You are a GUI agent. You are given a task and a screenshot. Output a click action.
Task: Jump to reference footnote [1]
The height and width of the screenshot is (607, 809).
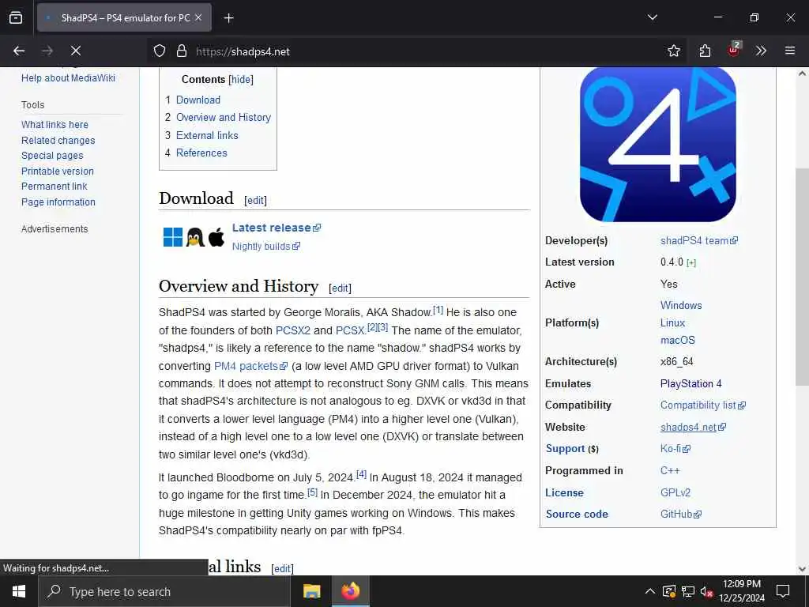[x=438, y=310]
